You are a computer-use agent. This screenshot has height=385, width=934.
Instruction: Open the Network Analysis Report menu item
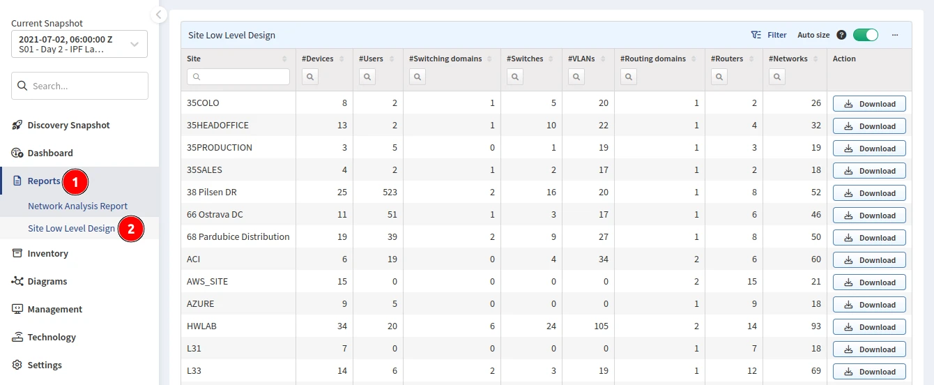[x=77, y=206]
